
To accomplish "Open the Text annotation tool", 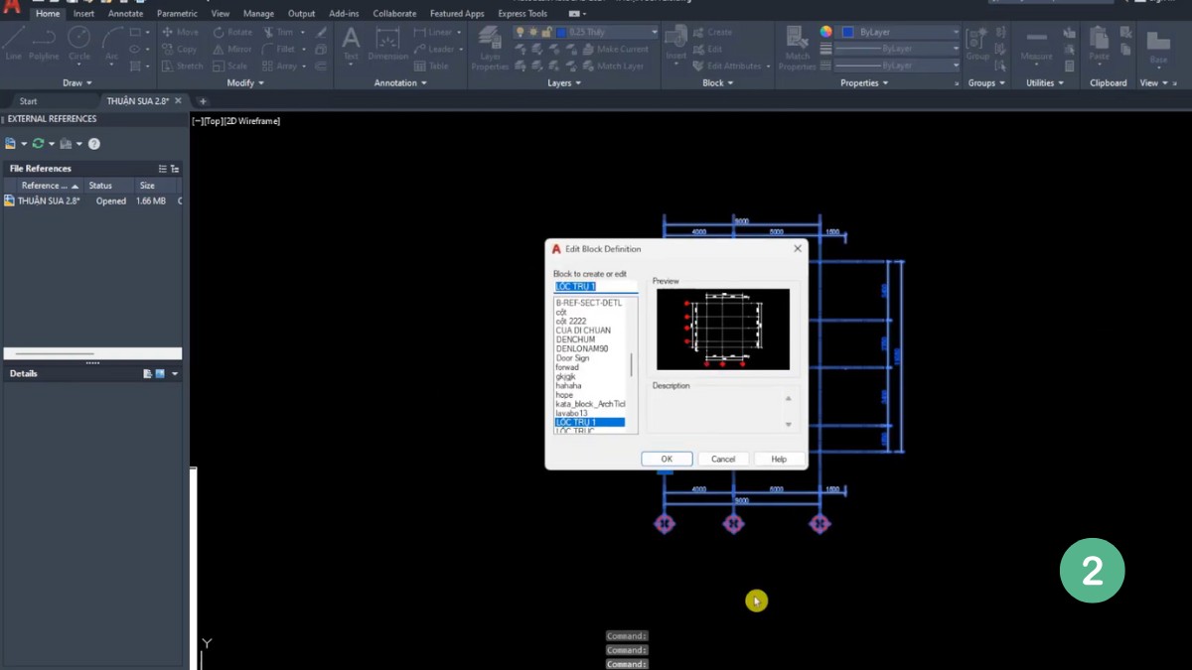I will point(351,44).
